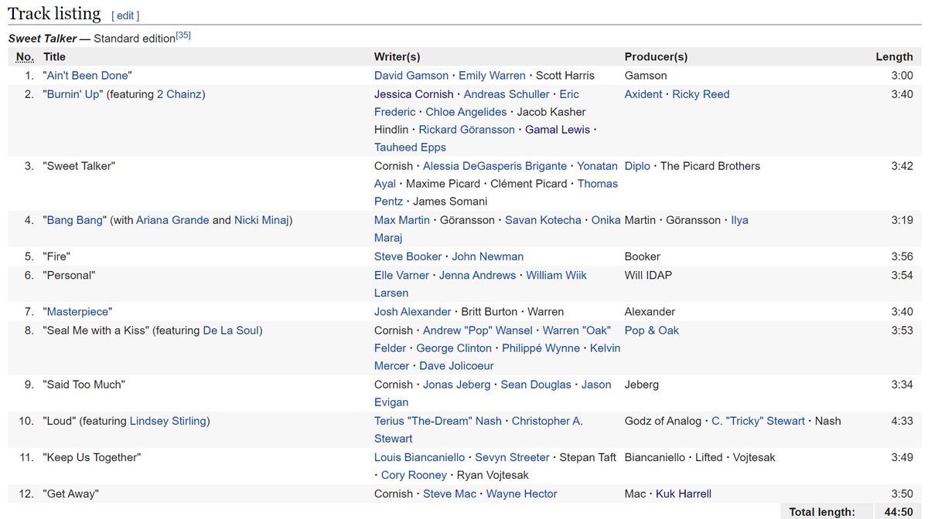Viewport: 928px width, 519px height.
Task: Follow the De La Soul link
Action: pos(230,331)
